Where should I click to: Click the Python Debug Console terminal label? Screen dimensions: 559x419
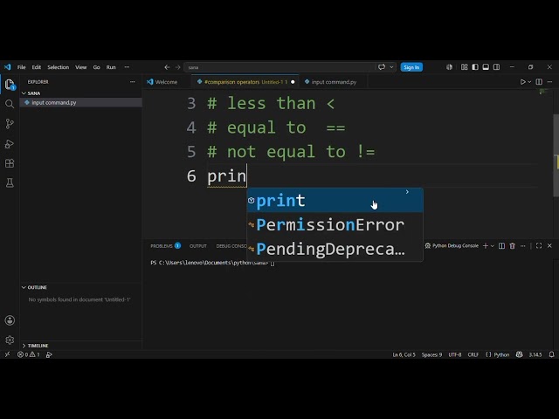click(452, 246)
